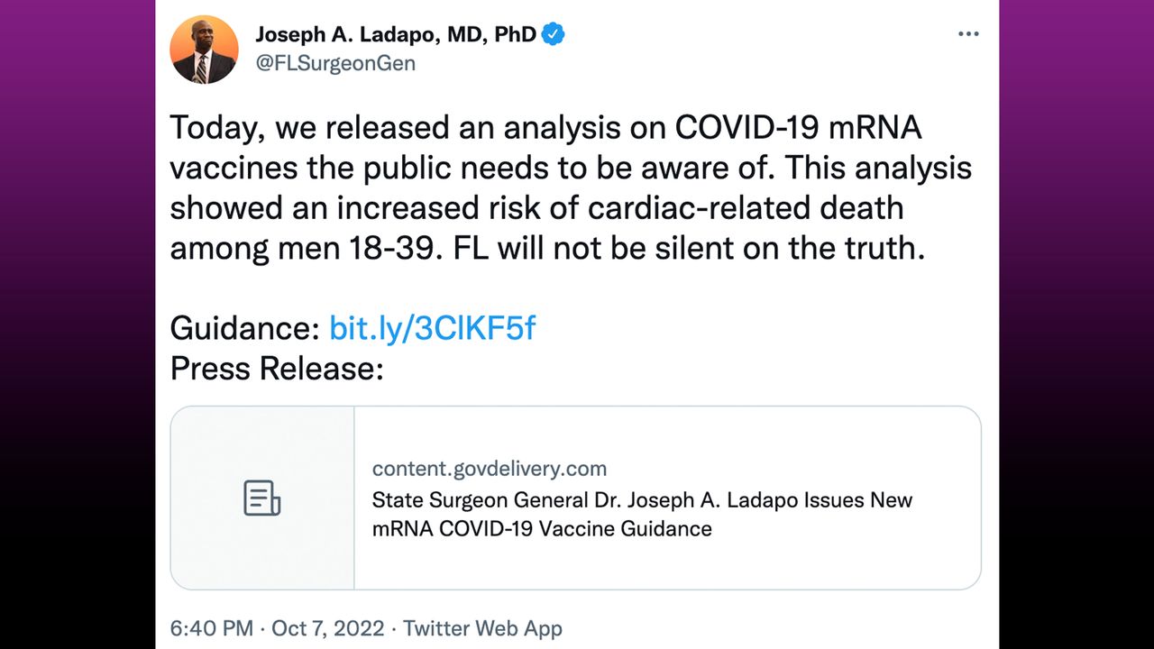
Task: Open the bit.ly/3ClKF5f guidance link
Action: coord(432,327)
